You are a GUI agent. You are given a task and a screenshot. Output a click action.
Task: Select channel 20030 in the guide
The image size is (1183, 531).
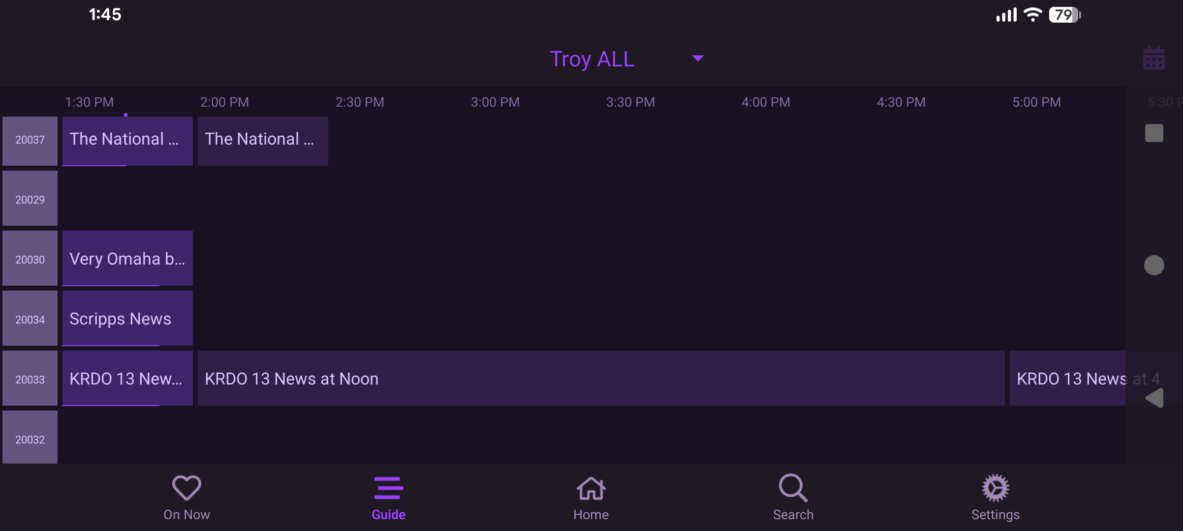click(x=30, y=259)
